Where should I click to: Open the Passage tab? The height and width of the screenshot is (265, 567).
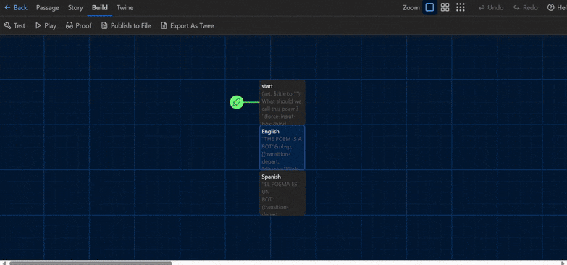click(48, 7)
